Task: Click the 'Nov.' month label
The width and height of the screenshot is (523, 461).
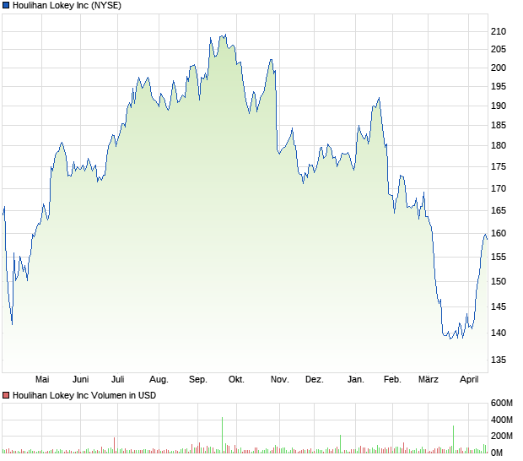Action: pyautogui.click(x=280, y=380)
